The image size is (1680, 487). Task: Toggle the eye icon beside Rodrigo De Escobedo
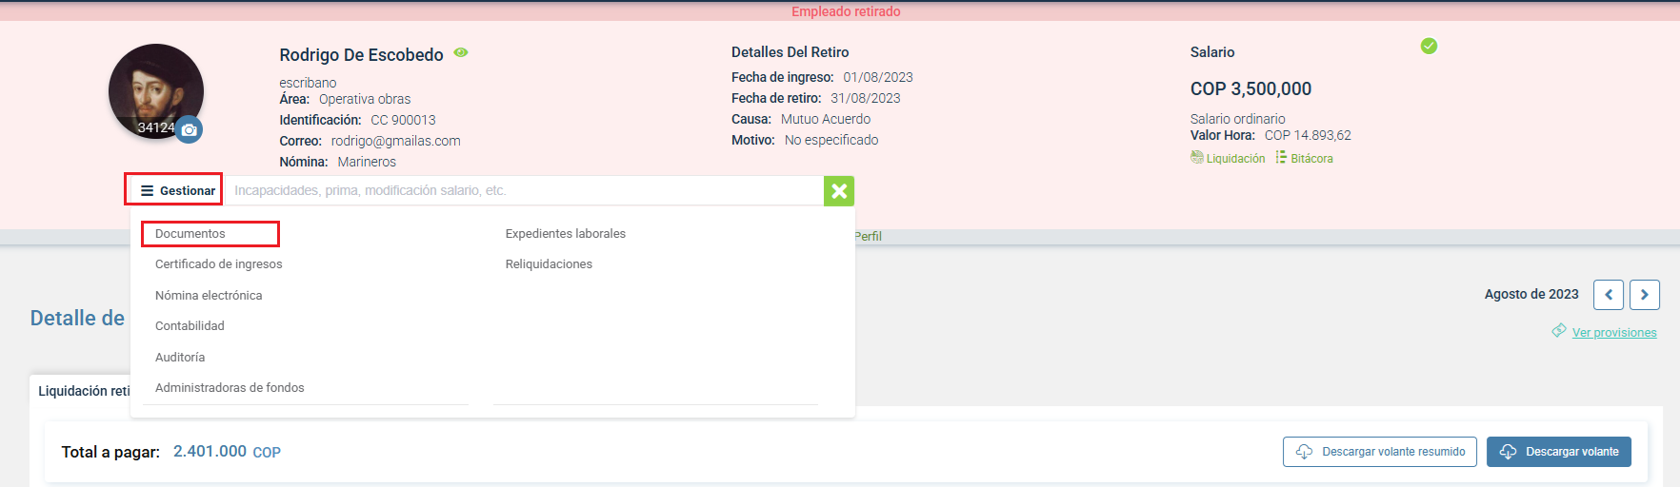point(461,53)
